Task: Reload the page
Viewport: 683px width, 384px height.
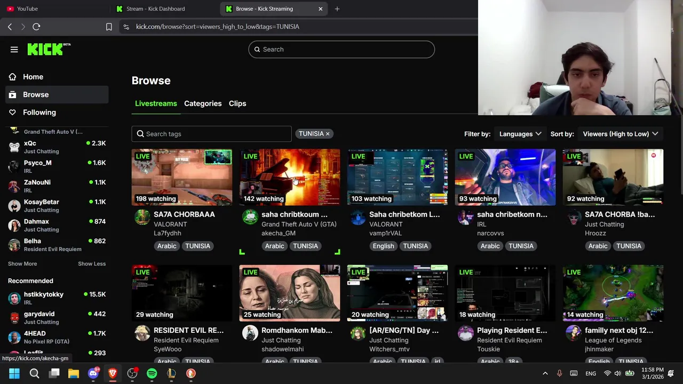Action: click(x=36, y=27)
